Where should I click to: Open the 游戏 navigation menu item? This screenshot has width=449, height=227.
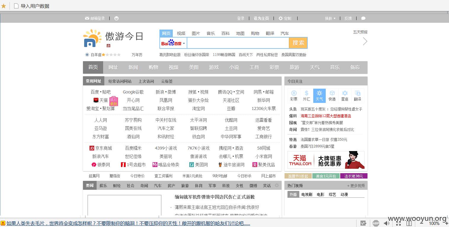(214, 67)
